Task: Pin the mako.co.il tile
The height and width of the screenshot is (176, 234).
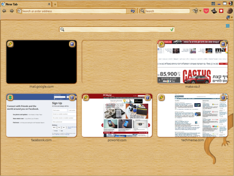Action: click(161, 44)
